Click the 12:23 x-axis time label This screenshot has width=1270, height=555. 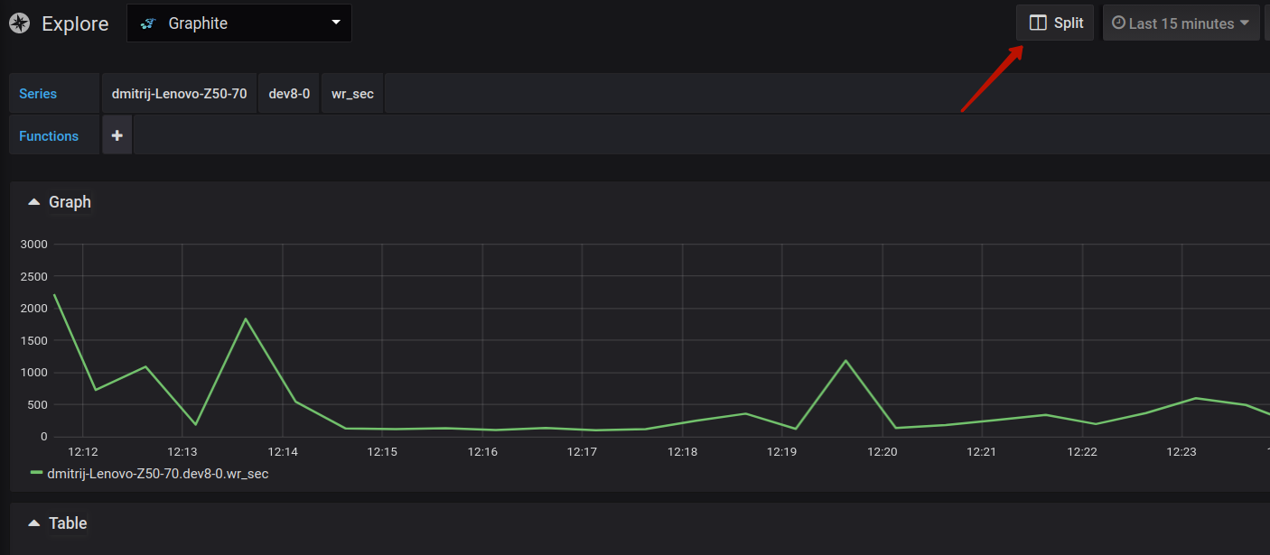(1181, 451)
